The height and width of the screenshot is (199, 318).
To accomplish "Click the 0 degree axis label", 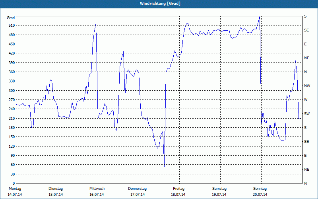I will 14,183.
